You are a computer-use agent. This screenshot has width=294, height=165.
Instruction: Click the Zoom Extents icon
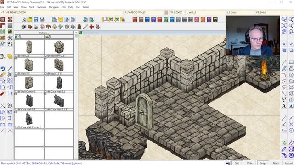284,26
